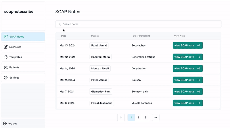This screenshot has width=230, height=129.
Task: Navigate to Patients in the sidebar
Action: pyautogui.click(x=23, y=67)
